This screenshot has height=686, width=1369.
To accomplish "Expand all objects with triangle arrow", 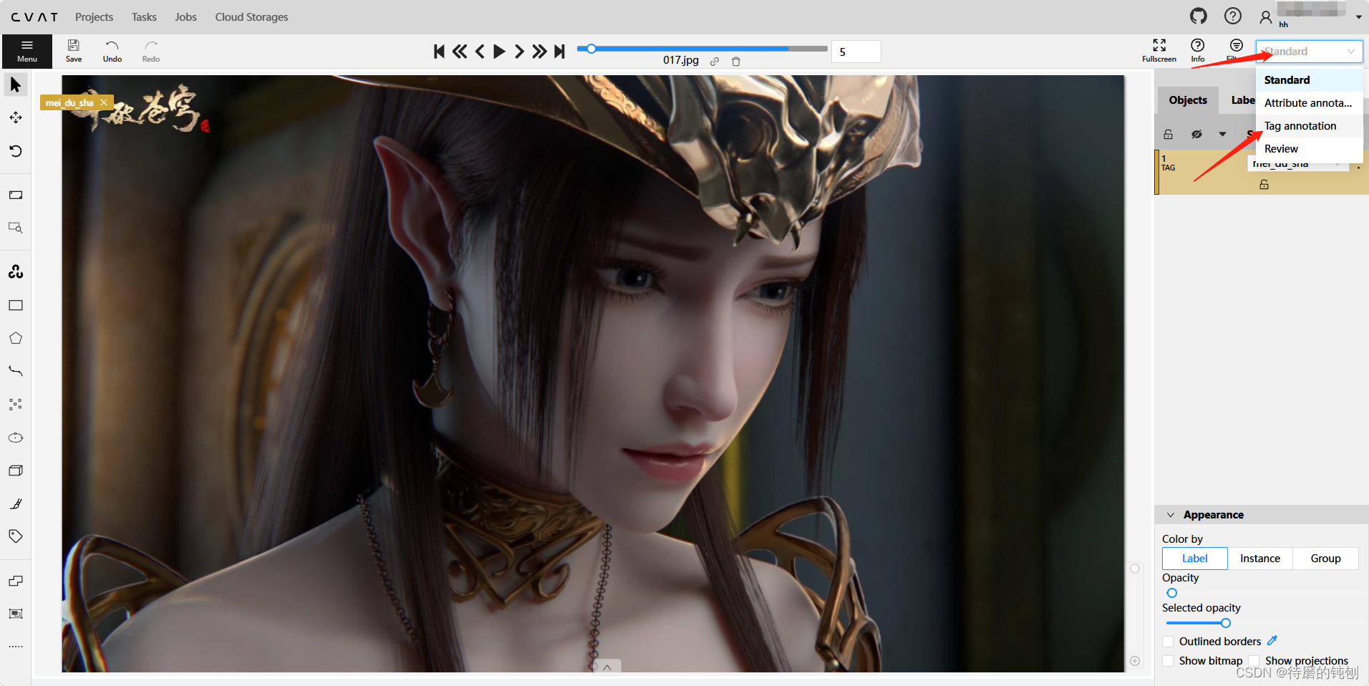I will [1223, 134].
